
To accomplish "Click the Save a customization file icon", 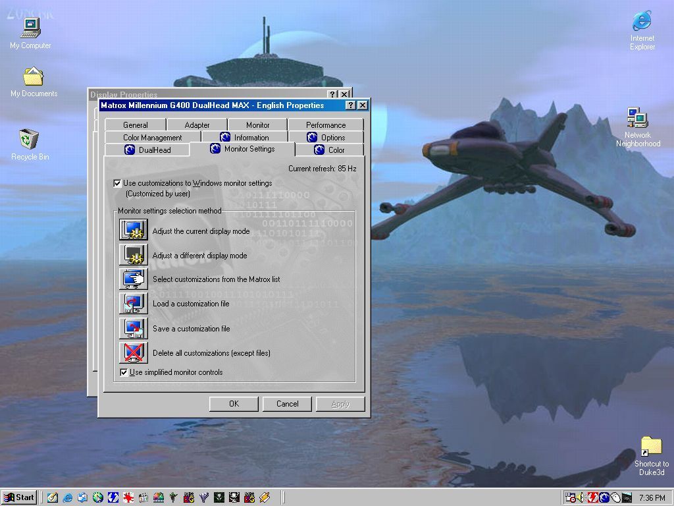I will (x=133, y=327).
